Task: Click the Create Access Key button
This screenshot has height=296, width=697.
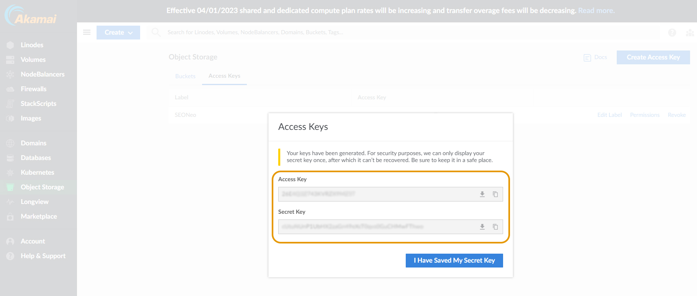Action: [x=653, y=57]
